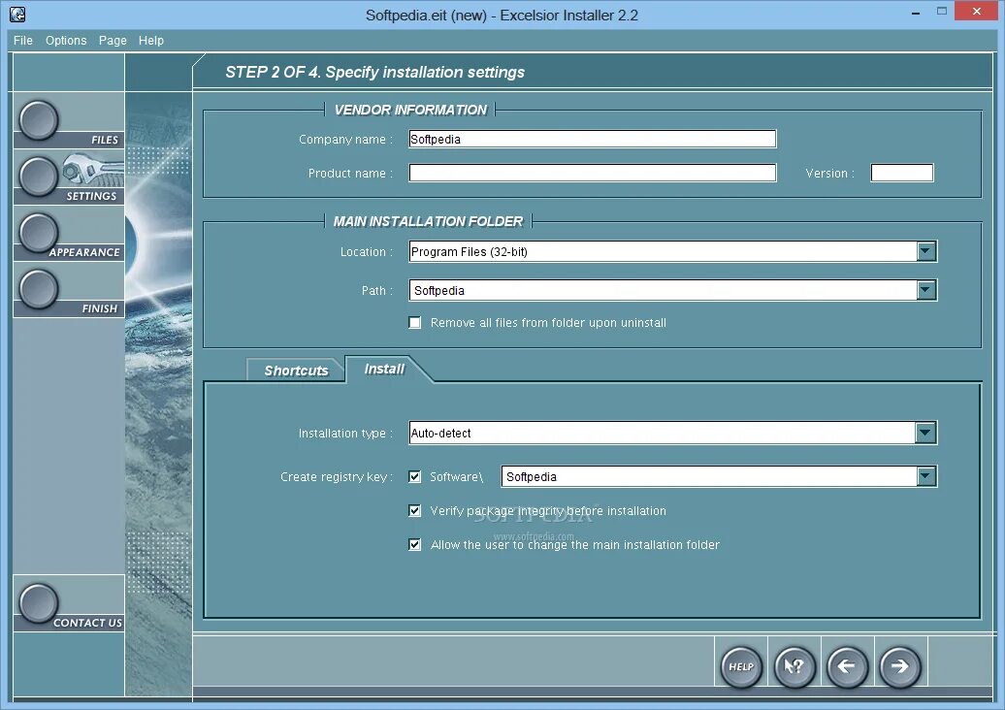Open the Installation type dropdown arrow
Screen dimensions: 1005x710
(925, 433)
